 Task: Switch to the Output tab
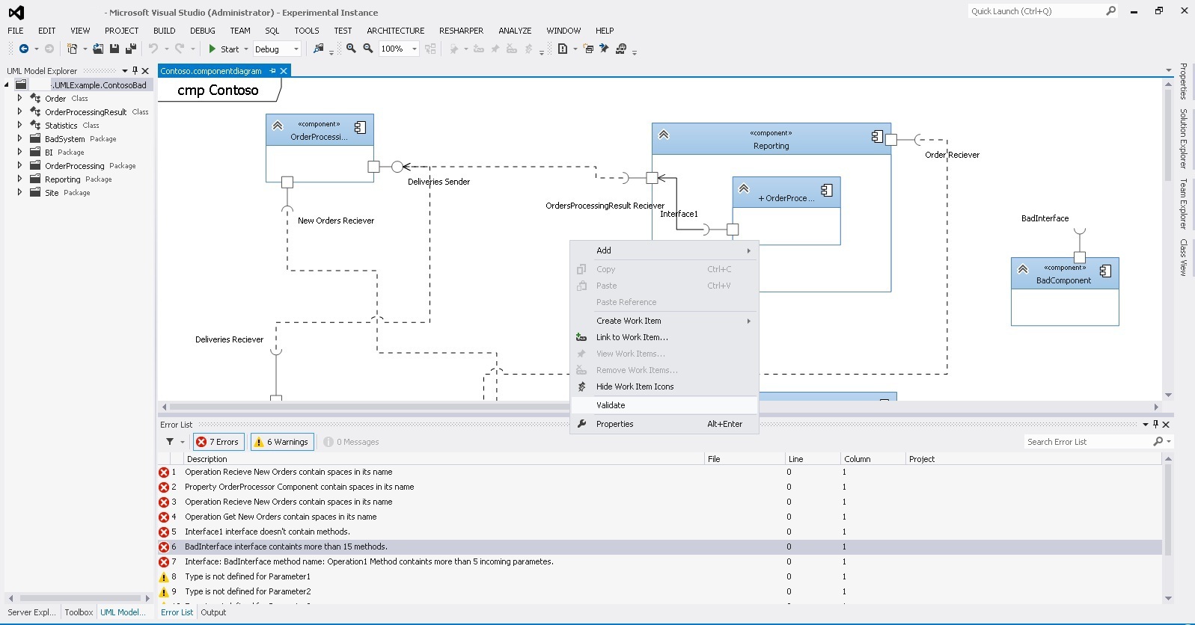(x=213, y=612)
